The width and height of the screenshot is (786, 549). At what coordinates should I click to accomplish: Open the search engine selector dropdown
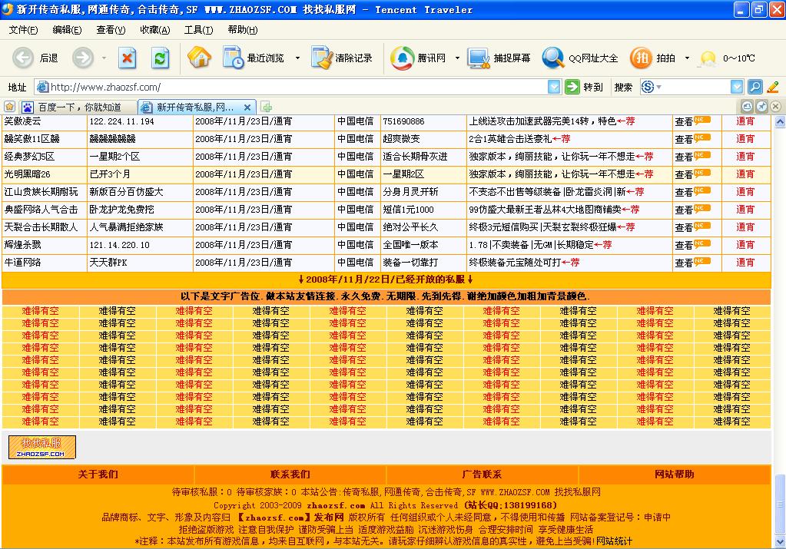[658, 87]
